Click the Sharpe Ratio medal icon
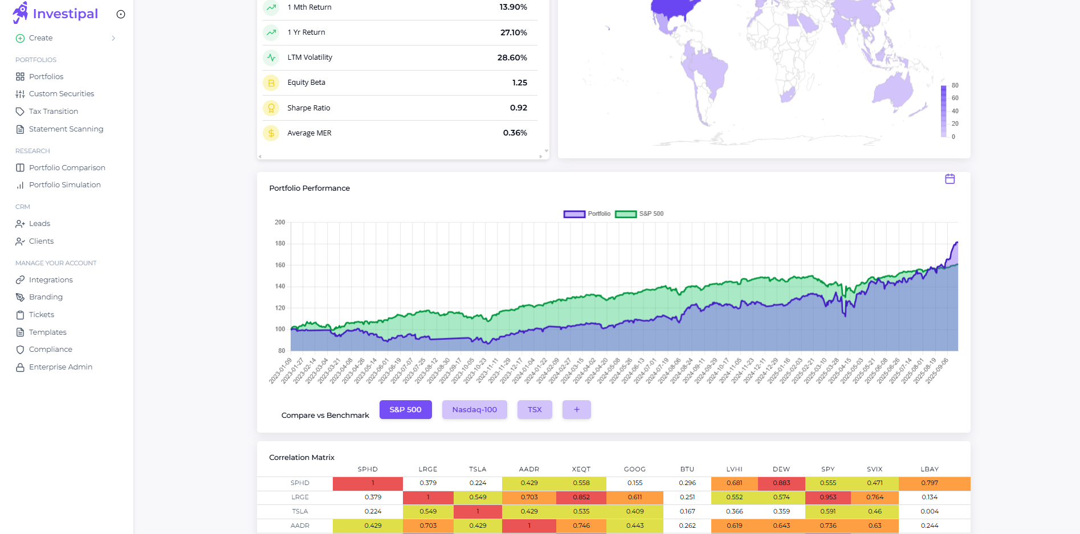Viewport: 1080px width, 534px height. [271, 108]
